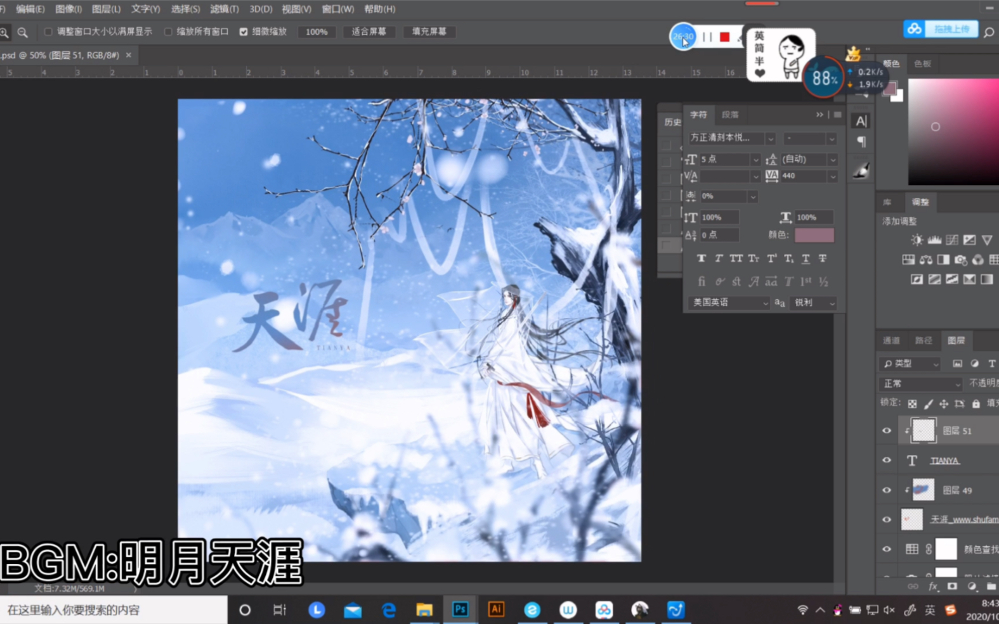
Task: Add an Exposure adjustment
Action: 969,240
